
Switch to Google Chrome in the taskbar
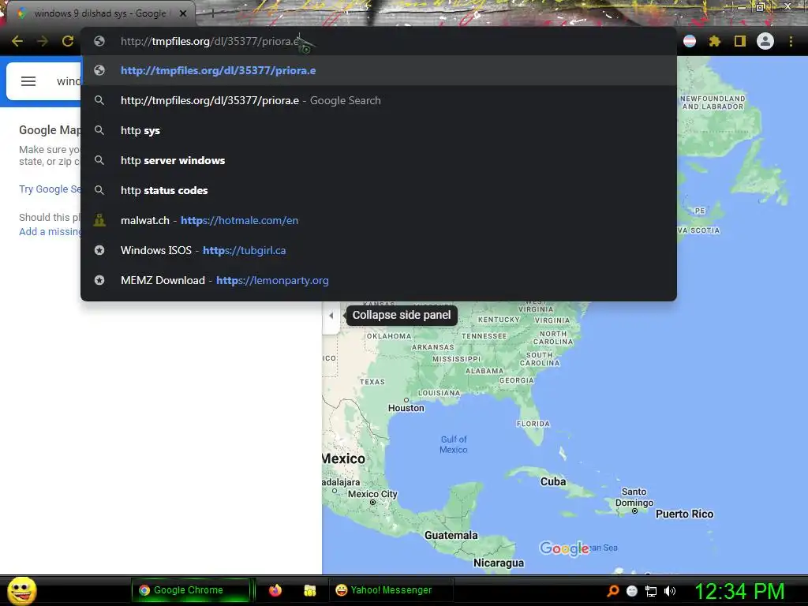point(191,590)
